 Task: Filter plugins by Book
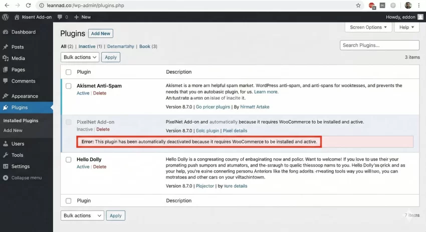(x=145, y=46)
